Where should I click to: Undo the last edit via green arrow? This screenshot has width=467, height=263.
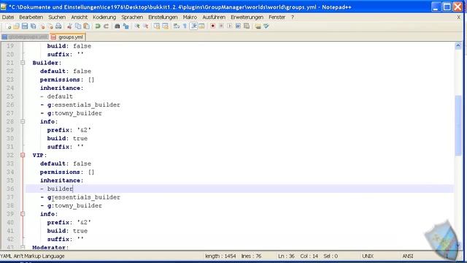coord(97,26)
